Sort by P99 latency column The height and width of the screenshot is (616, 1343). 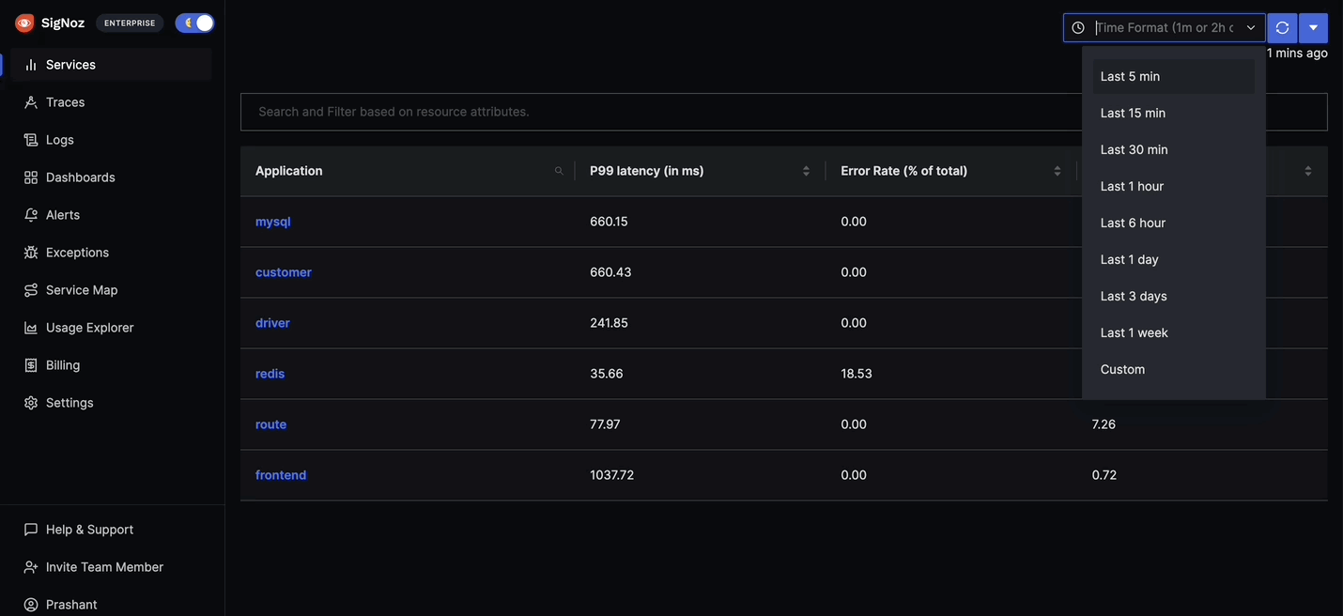coord(806,171)
